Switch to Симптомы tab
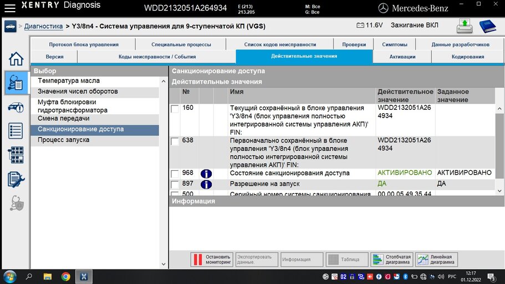The width and height of the screenshot is (505, 284). tap(395, 44)
